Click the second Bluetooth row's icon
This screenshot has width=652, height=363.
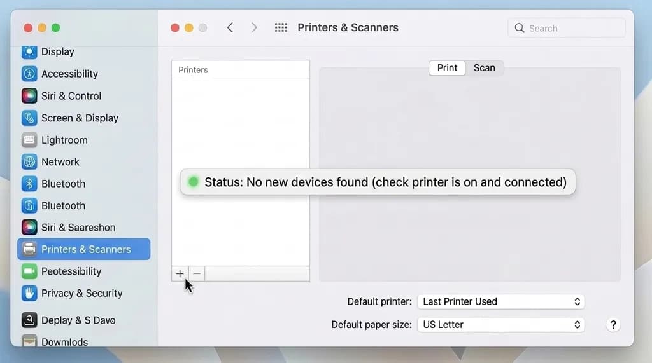[x=29, y=205]
